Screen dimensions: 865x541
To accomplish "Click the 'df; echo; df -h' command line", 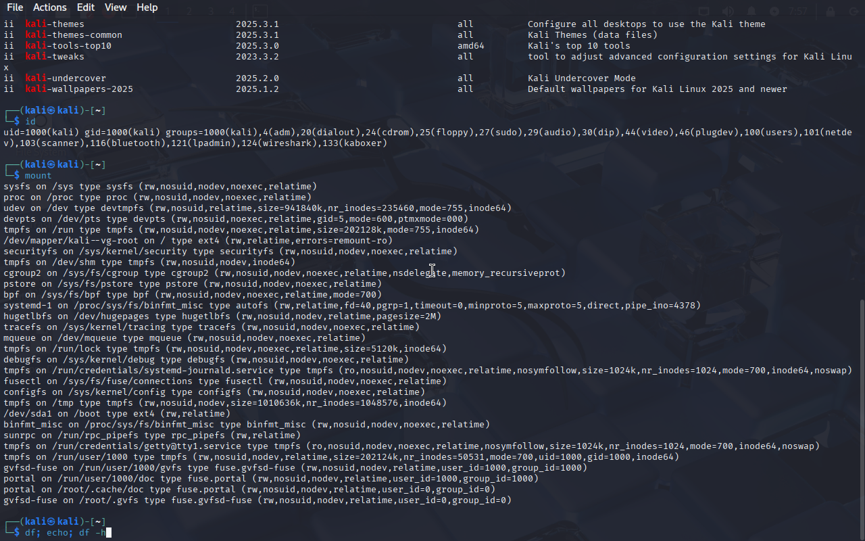I will [67, 533].
